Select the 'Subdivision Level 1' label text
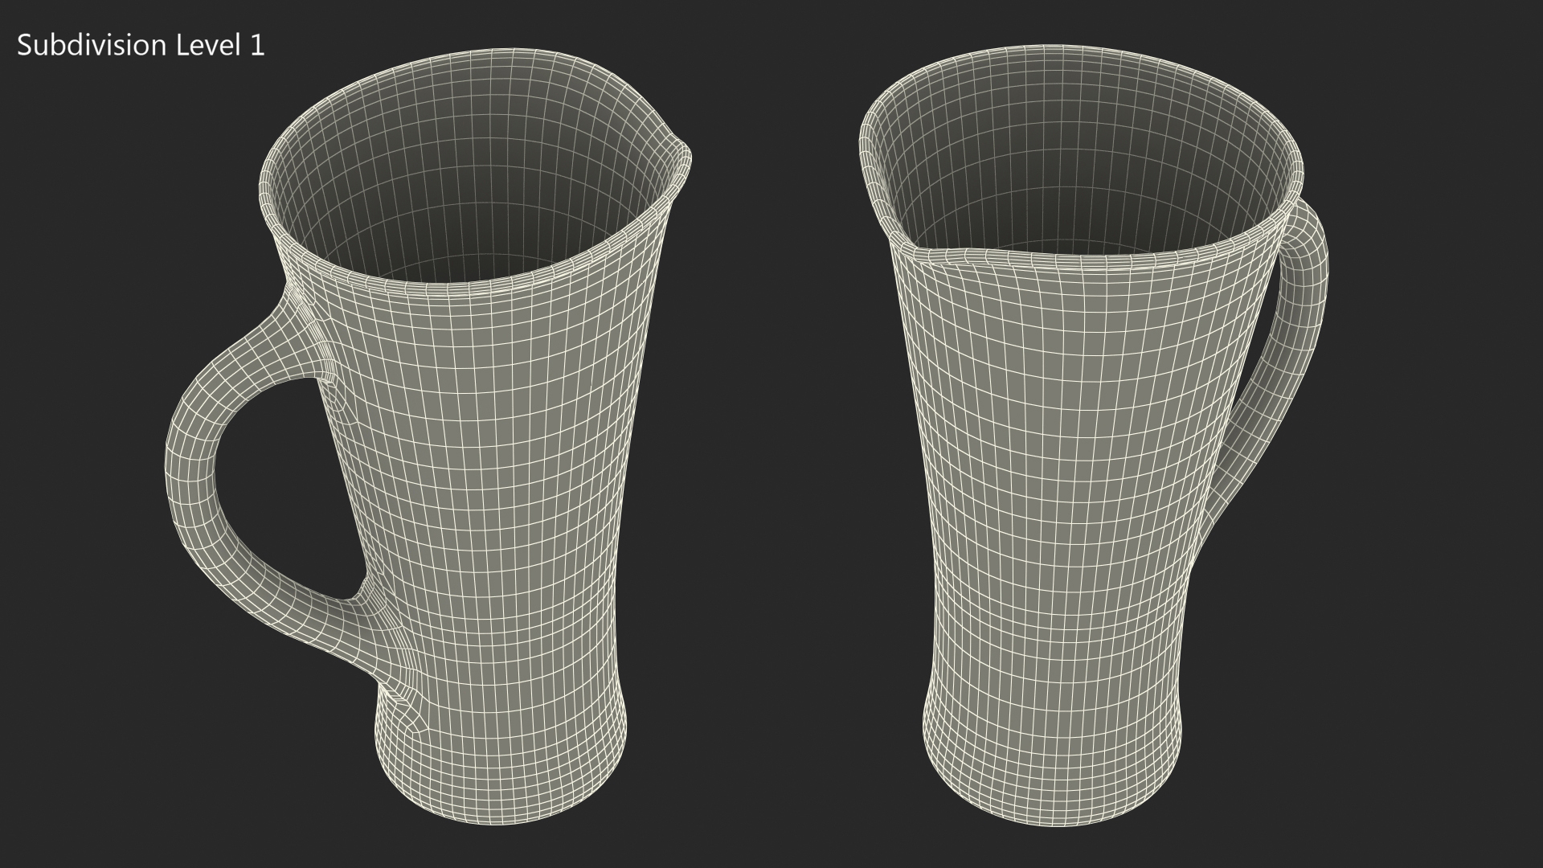 (x=141, y=46)
